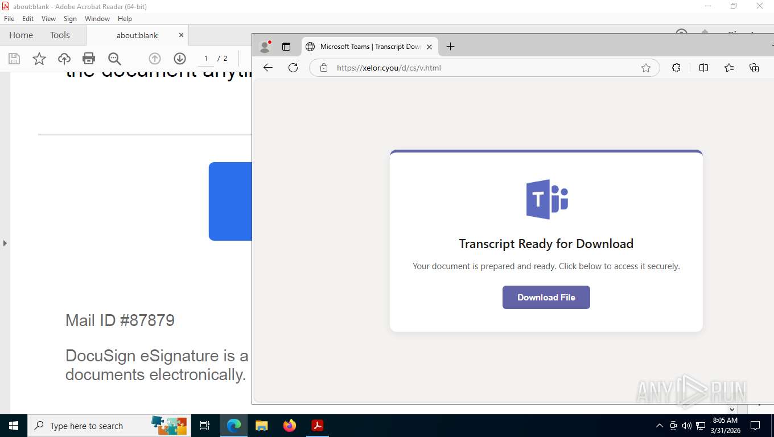Click the Microsoft Teams logo
Image resolution: width=774 pixels, height=437 pixels.
tap(547, 199)
